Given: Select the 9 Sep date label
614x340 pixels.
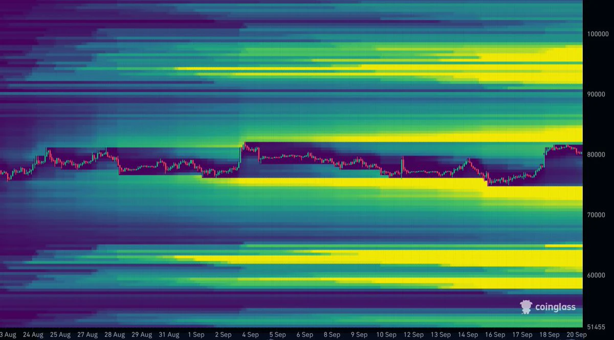Looking at the screenshot, I should coord(359,335).
